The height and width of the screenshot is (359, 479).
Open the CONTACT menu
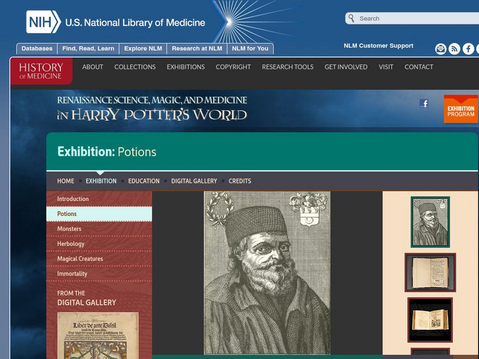(419, 67)
